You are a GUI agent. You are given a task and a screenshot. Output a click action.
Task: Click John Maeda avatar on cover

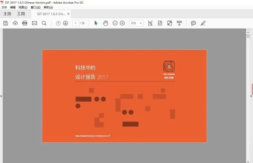click(x=169, y=66)
